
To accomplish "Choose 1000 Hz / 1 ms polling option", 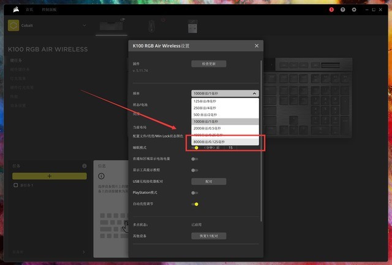I will 225,121.
